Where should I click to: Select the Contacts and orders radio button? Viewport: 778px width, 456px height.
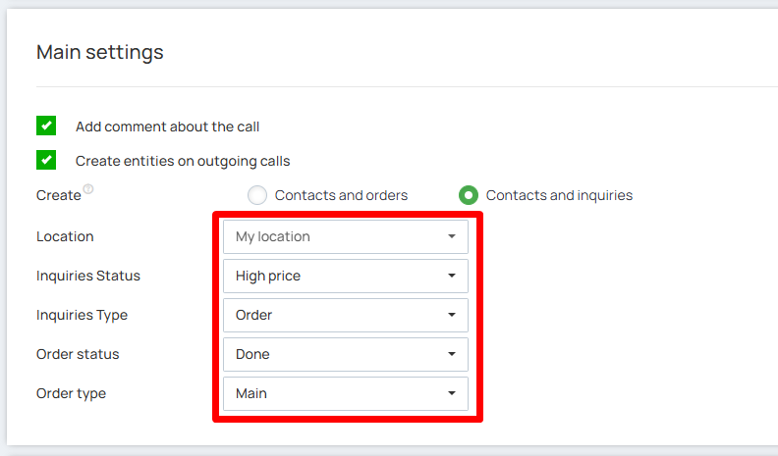257,195
